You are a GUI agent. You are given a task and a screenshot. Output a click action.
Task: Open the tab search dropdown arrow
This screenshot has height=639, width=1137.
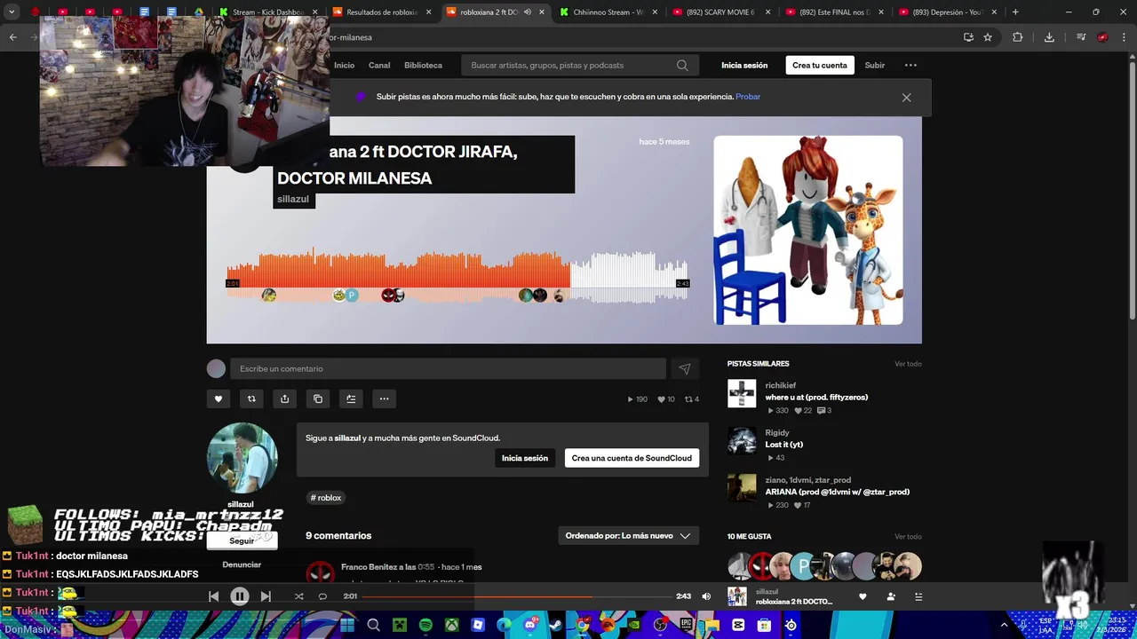12,12
